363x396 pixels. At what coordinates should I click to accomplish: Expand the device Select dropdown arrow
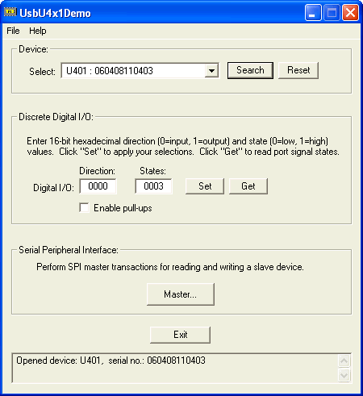pos(212,71)
